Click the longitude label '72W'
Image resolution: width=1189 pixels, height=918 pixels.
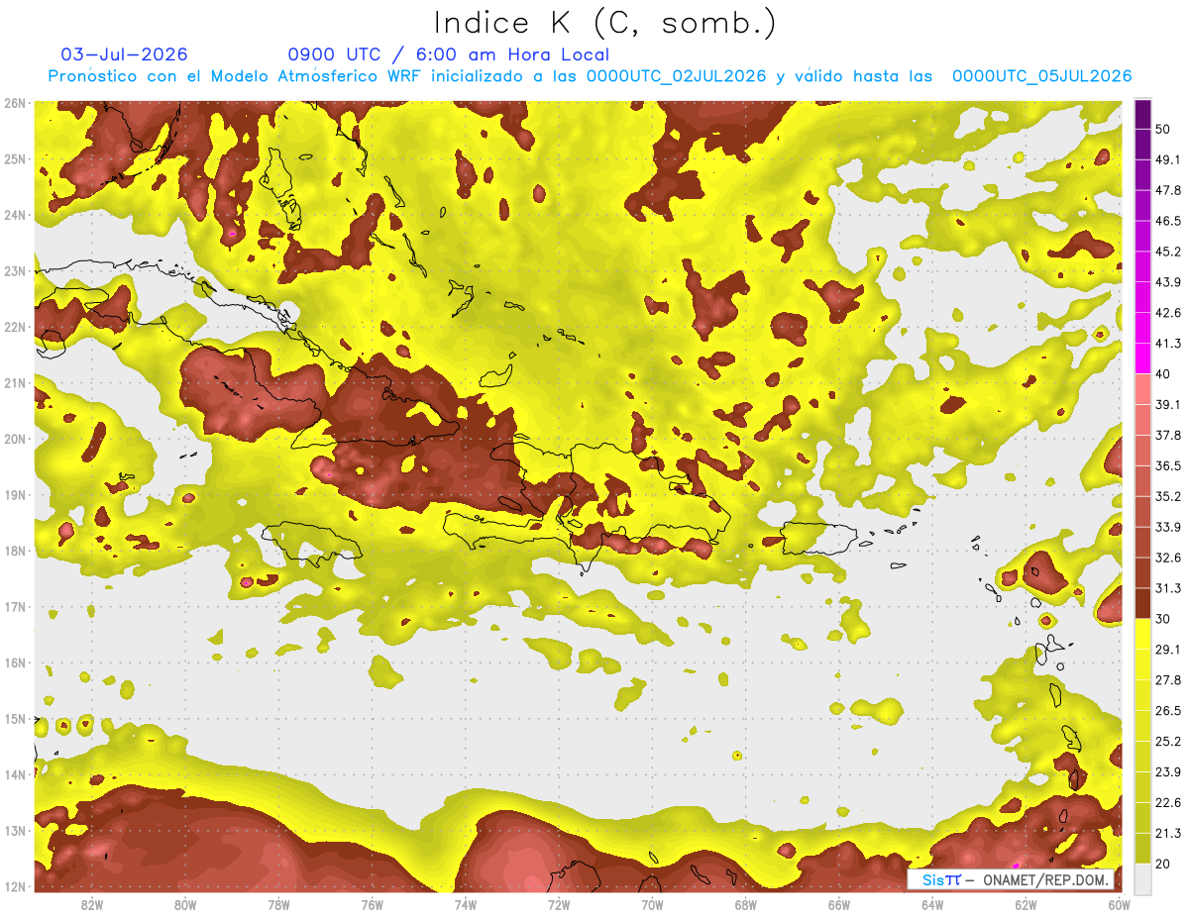(559, 904)
